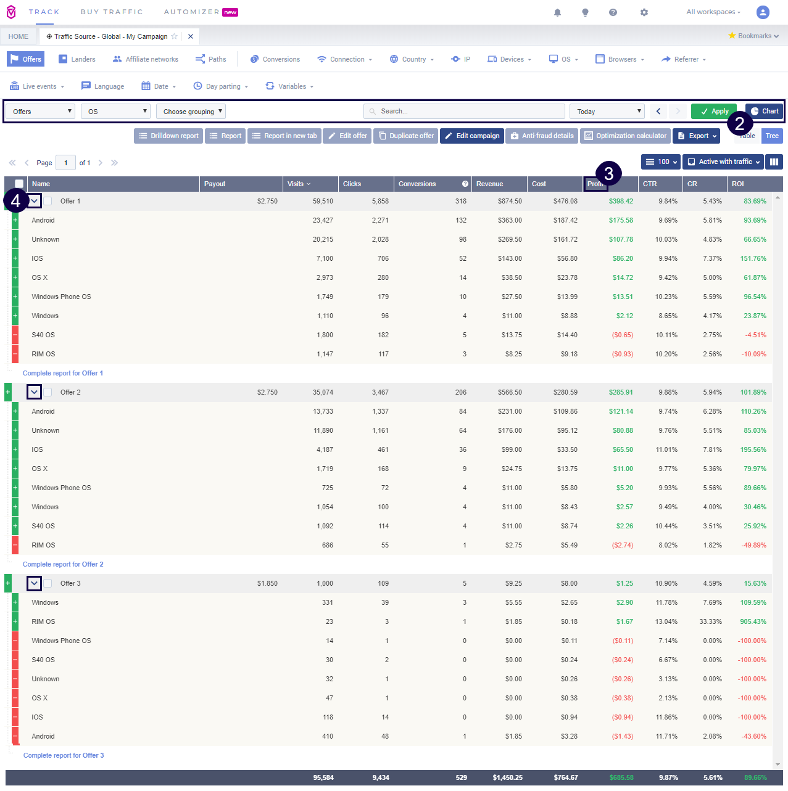Open settings gear icon in header
The height and width of the screenshot is (791, 788).
click(x=644, y=12)
